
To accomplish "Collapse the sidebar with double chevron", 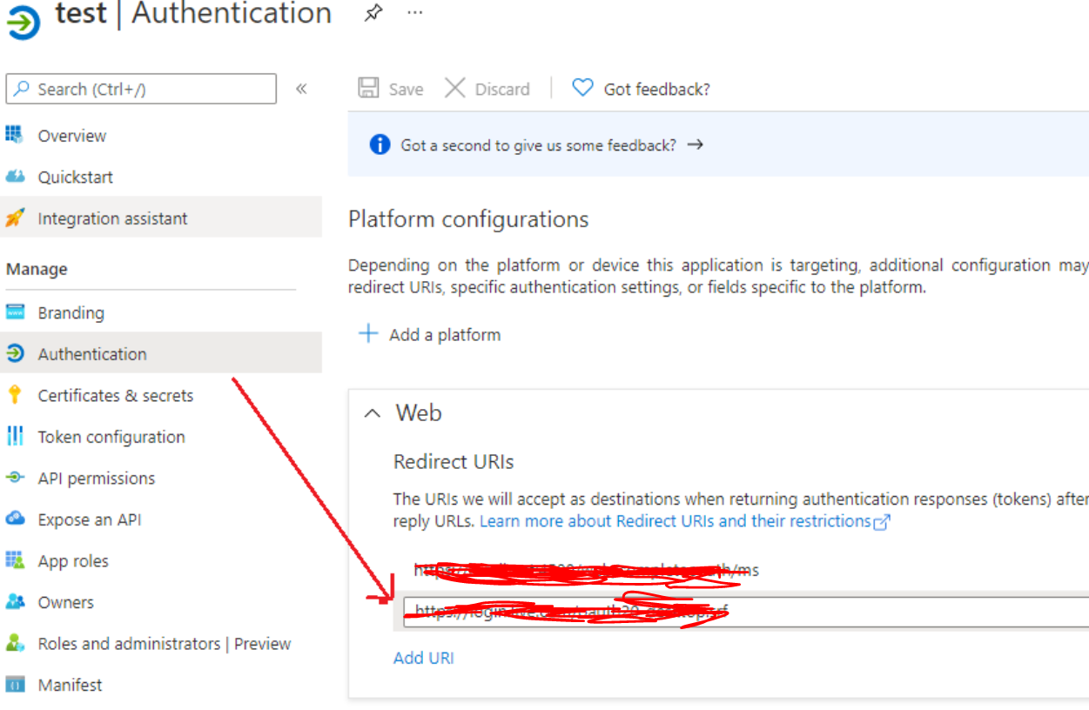I will click(301, 89).
